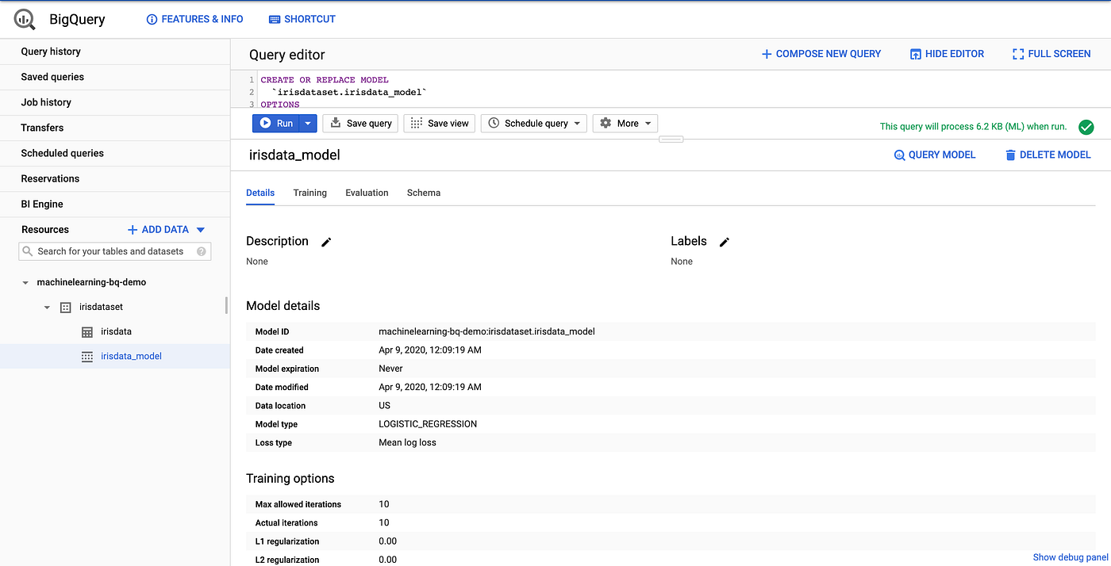Viewport: 1111px width, 566px height.
Task: Open the Run button dropdown arrow
Action: pyautogui.click(x=306, y=123)
